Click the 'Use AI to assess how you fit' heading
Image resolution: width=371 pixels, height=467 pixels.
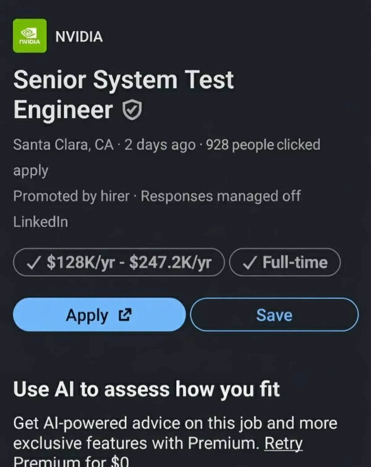tap(146, 389)
